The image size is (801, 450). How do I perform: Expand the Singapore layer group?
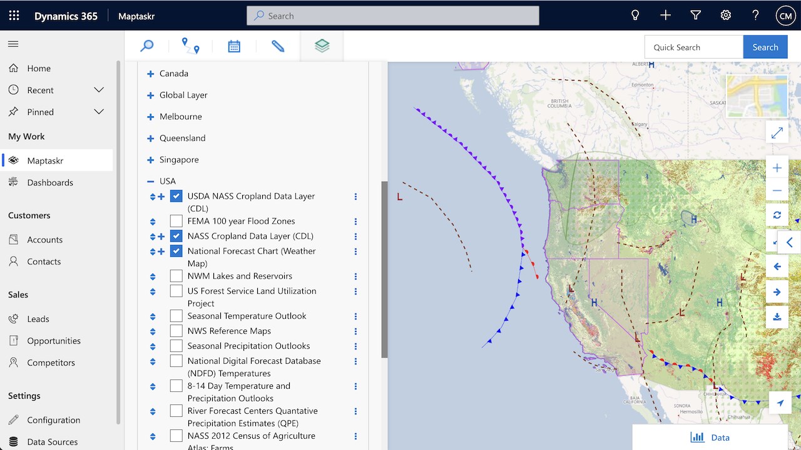(150, 160)
